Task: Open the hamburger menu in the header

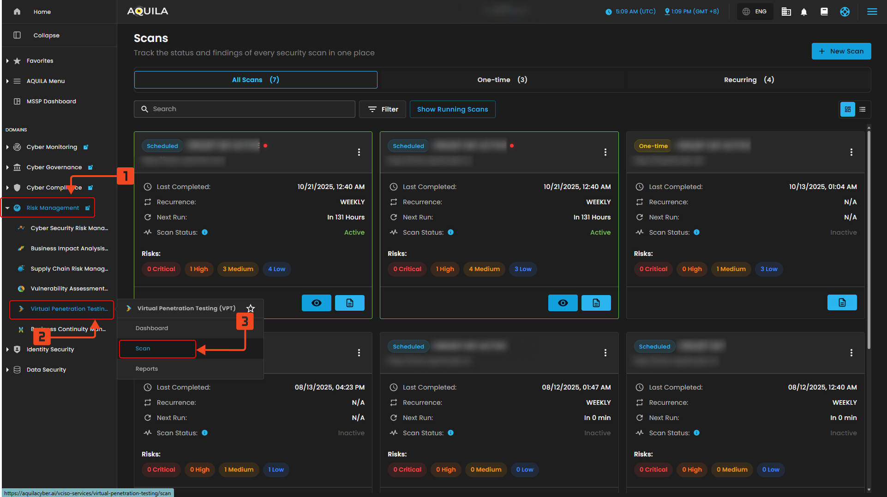Action: click(872, 12)
